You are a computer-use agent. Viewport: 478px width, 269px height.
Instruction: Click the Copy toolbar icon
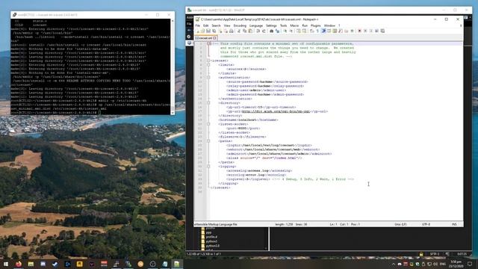coord(244,31)
